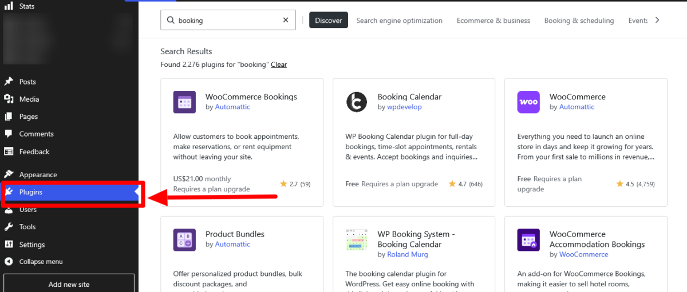
Task: Click the search magnifier icon
Action: (x=171, y=20)
